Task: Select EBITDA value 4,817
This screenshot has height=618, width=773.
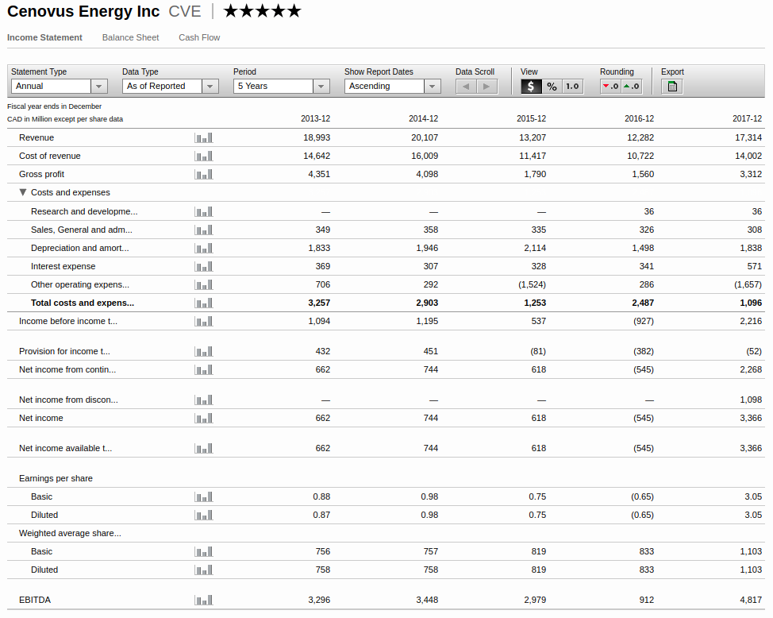Action: 751,601
